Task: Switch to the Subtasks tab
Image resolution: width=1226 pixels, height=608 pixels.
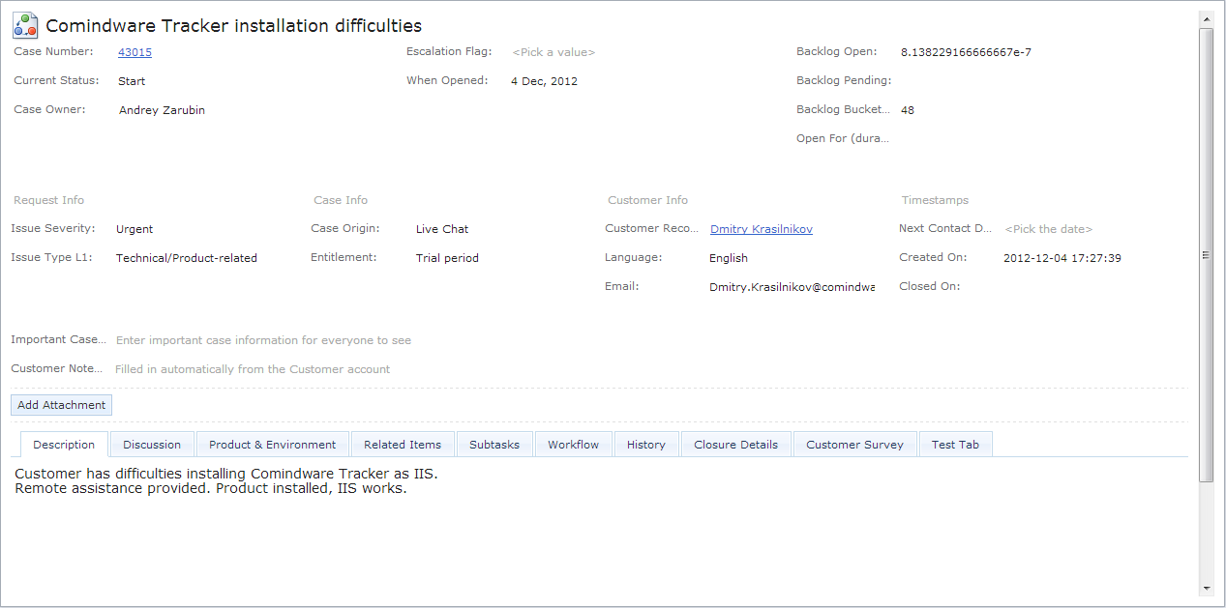Action: (x=494, y=445)
